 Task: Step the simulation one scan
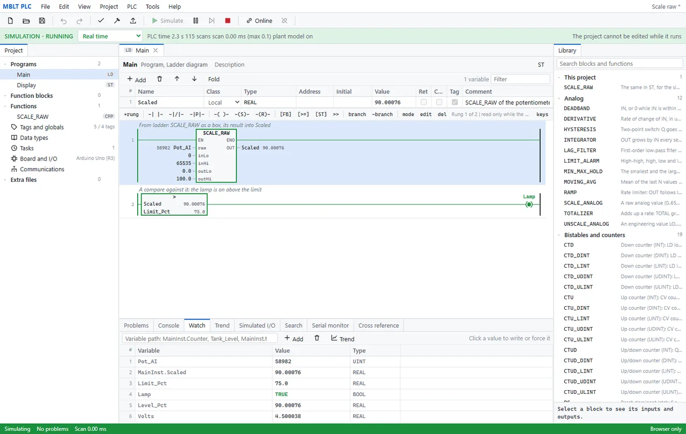coord(212,21)
